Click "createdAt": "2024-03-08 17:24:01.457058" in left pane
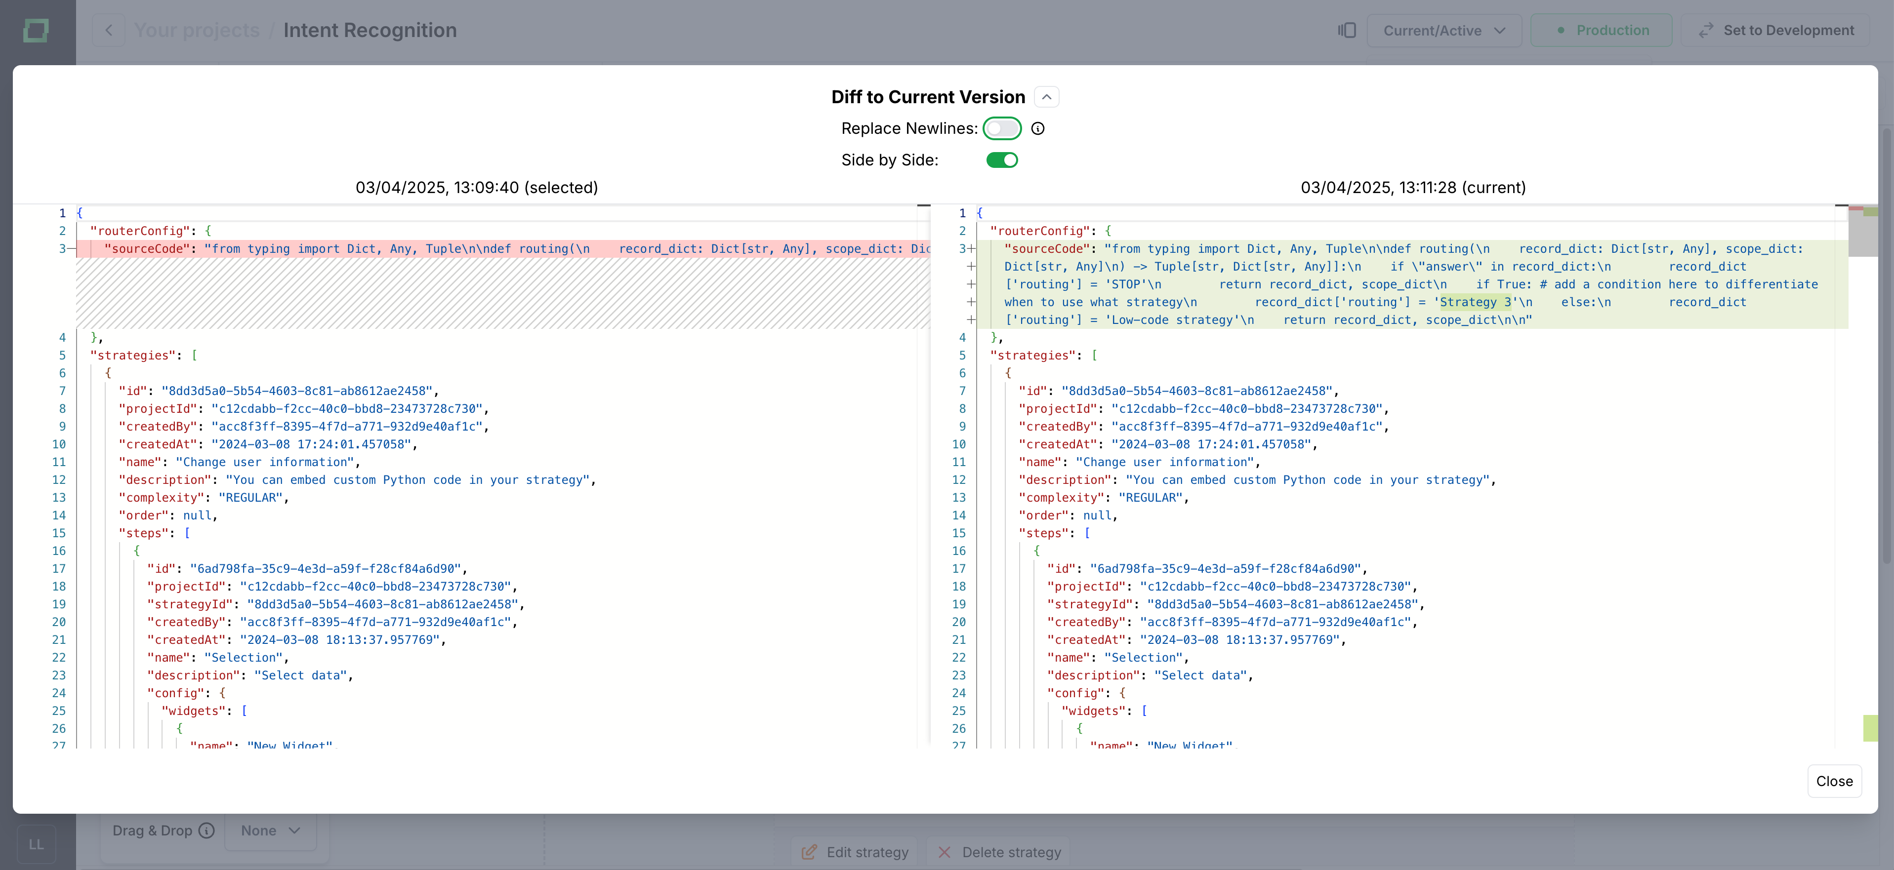Image resolution: width=1894 pixels, height=870 pixels. pyautogui.click(x=268, y=444)
